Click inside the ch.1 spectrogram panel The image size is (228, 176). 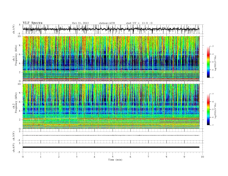111,59
